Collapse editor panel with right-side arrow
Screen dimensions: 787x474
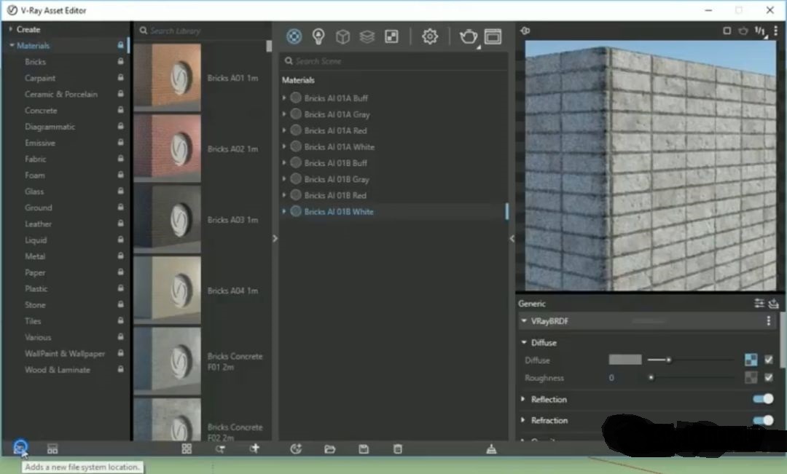[x=512, y=238]
